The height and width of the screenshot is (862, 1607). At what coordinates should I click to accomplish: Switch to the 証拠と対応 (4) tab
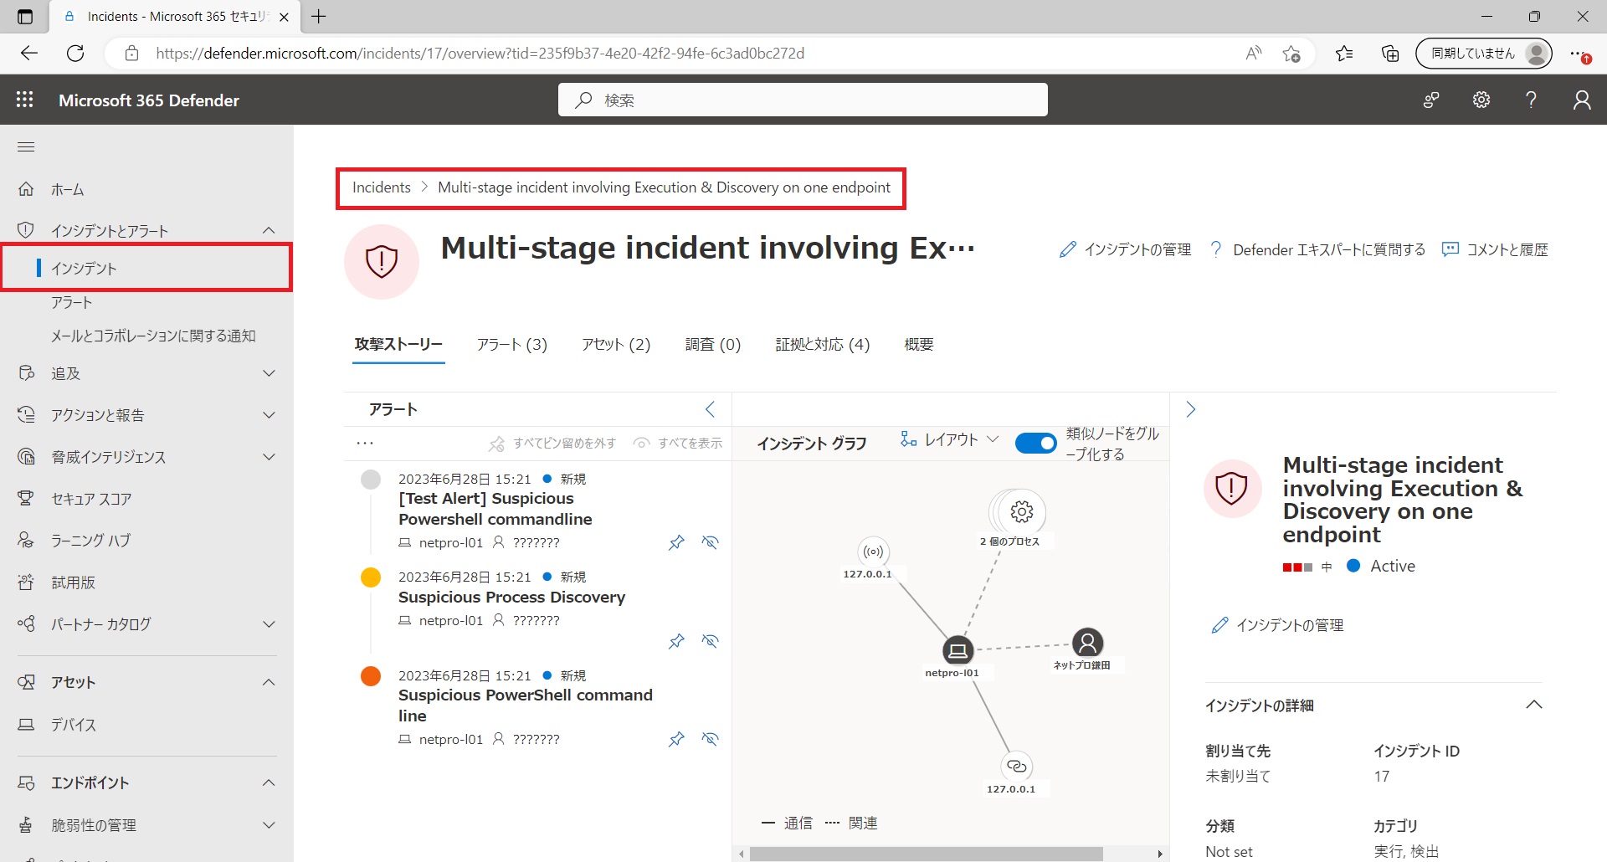click(x=822, y=344)
